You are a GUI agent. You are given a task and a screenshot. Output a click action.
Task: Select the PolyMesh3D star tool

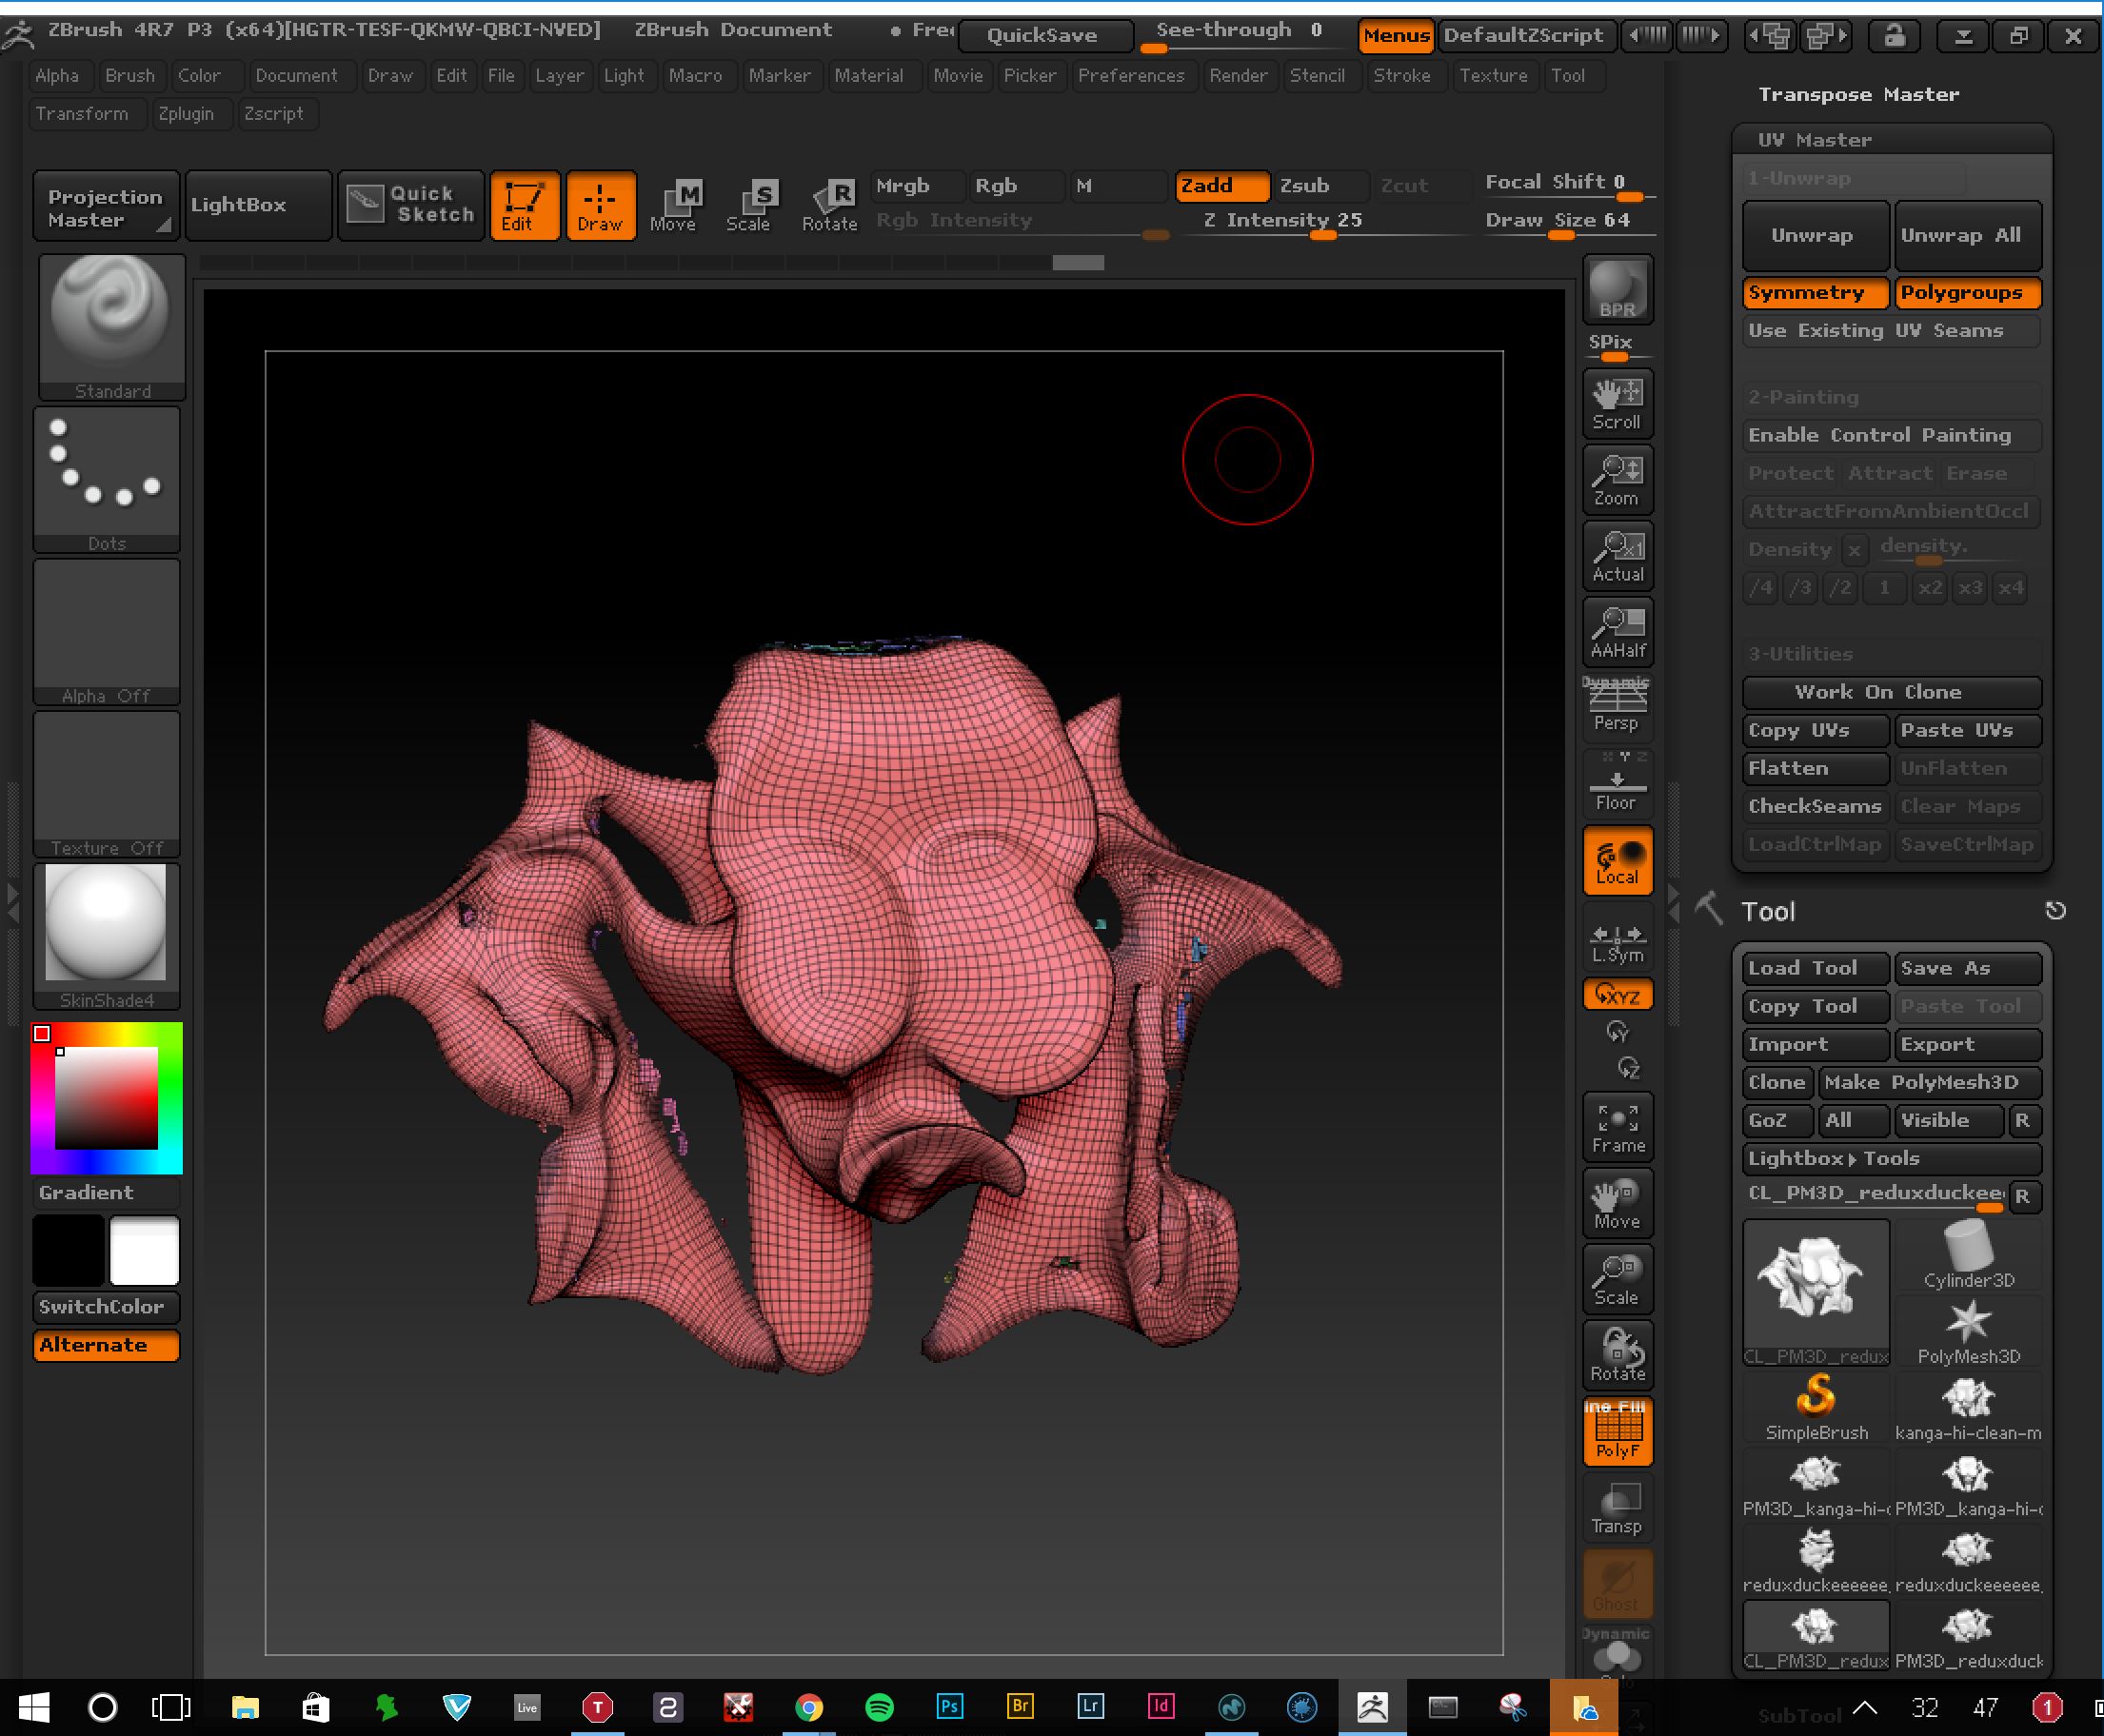pos(1968,1331)
